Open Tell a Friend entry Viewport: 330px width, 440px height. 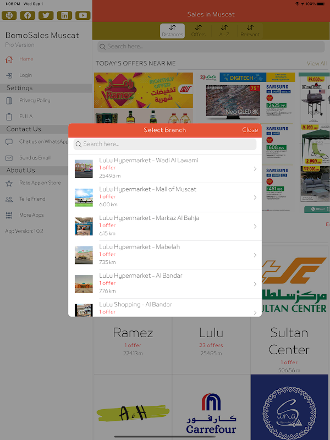(32, 199)
